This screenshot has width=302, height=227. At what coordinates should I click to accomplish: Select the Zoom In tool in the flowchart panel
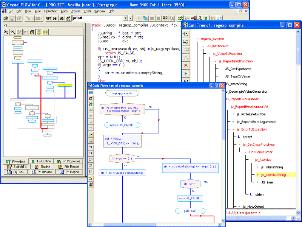6,32
